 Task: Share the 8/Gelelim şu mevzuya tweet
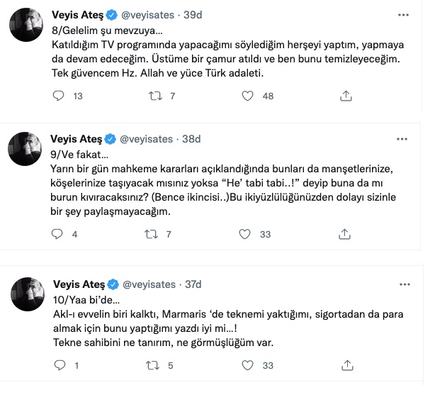[x=346, y=96]
